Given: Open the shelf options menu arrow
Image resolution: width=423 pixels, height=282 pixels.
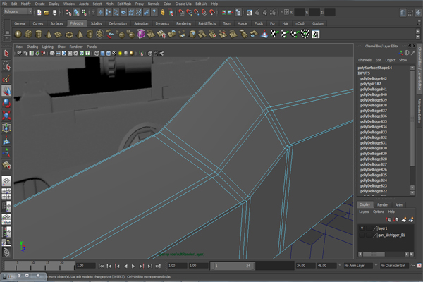Looking at the screenshot, I should point(7,37).
